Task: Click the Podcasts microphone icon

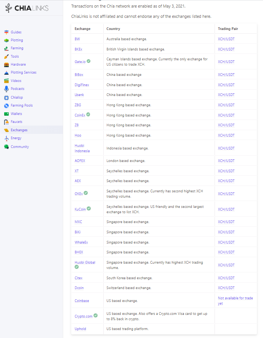Action: pyautogui.click(x=6, y=89)
